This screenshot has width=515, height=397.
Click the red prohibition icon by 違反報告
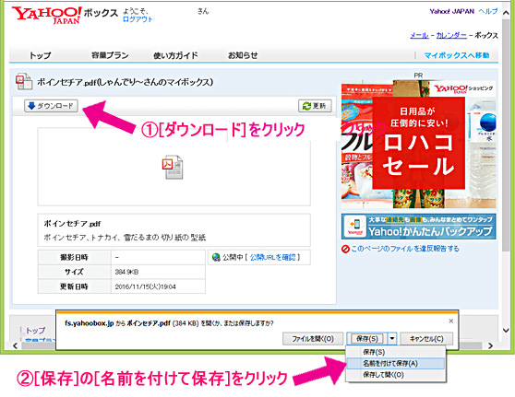(345, 249)
